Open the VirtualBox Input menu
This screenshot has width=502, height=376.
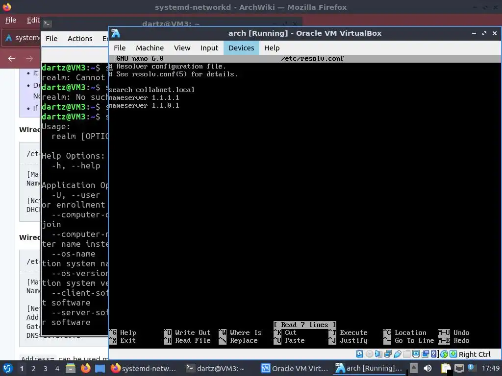(x=209, y=48)
